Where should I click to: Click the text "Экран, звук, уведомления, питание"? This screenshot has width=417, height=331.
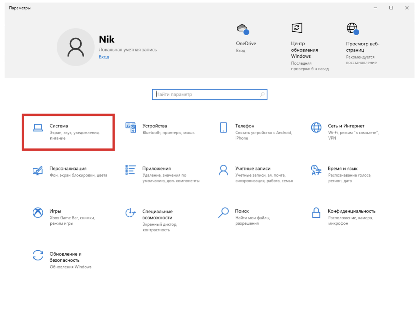[75, 135]
